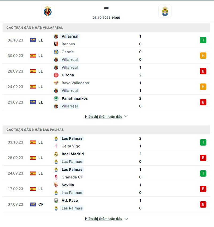Click the Panathinaikos club badge
214x227 pixels.
tap(56, 98)
